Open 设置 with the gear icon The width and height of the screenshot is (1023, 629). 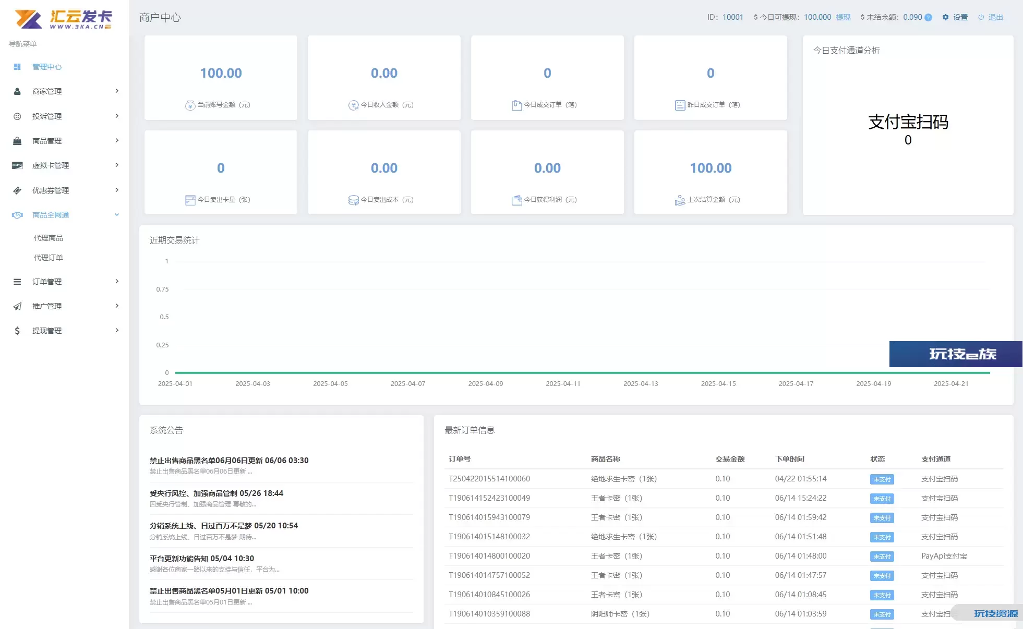coord(945,17)
